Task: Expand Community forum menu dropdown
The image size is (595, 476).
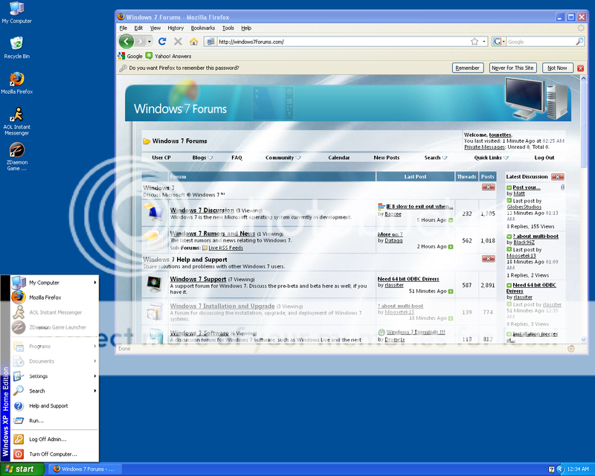Action: click(298, 158)
